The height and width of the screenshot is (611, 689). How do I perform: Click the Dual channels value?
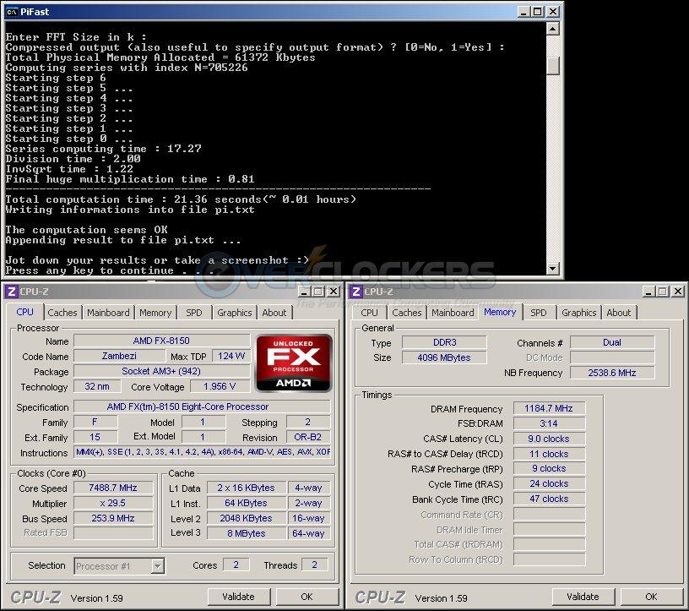pos(612,342)
